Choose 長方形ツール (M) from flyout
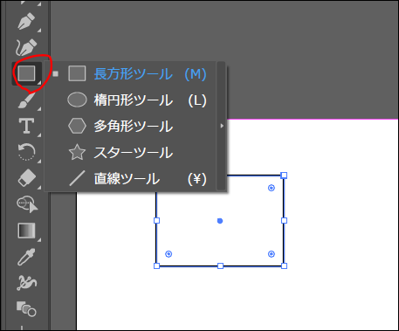The height and width of the screenshot is (331, 399). [x=130, y=73]
